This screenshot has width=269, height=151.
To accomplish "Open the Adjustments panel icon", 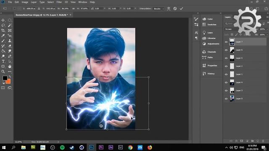I will 204,44.
